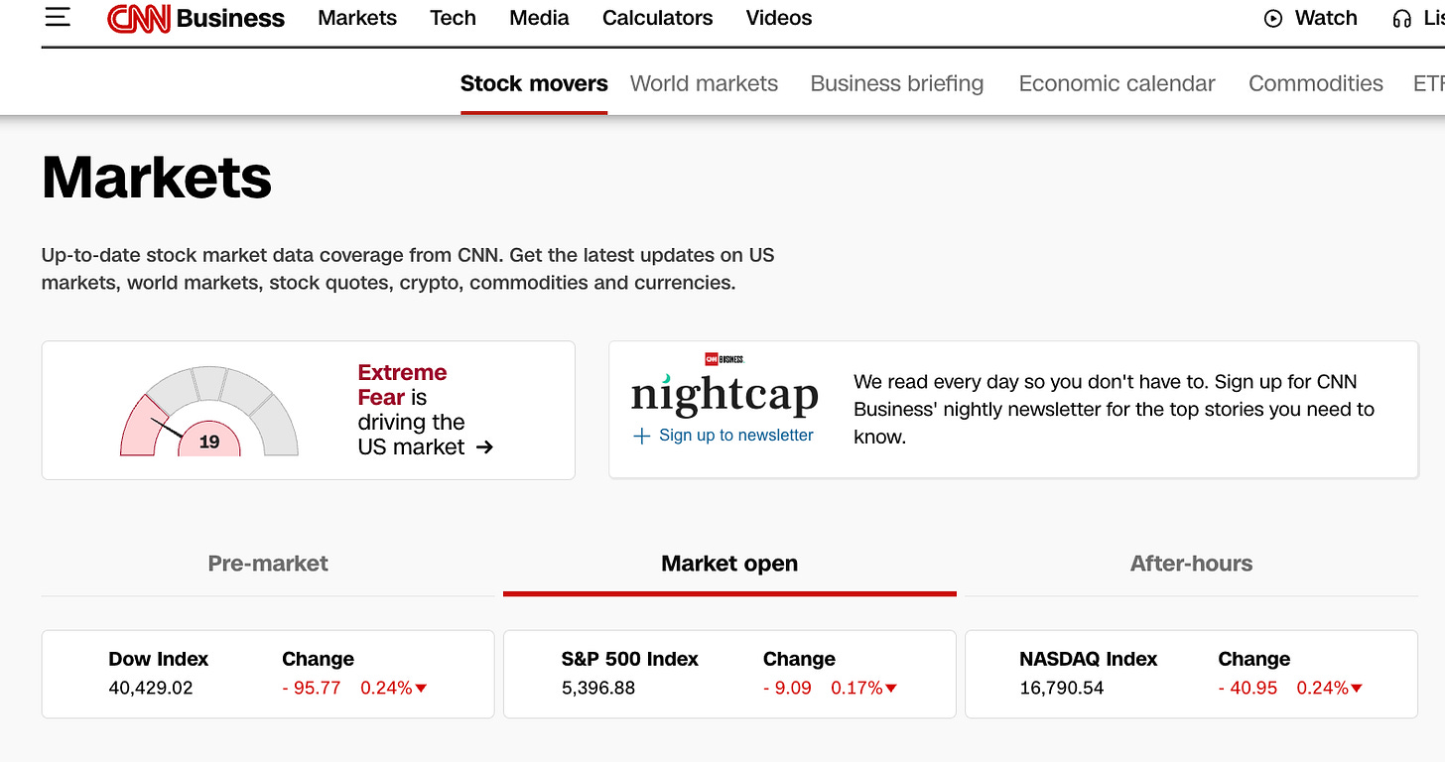Screen dimensions: 1445x762
Task: Click the Fear & Greed gauge showing 19
Action: point(209,411)
